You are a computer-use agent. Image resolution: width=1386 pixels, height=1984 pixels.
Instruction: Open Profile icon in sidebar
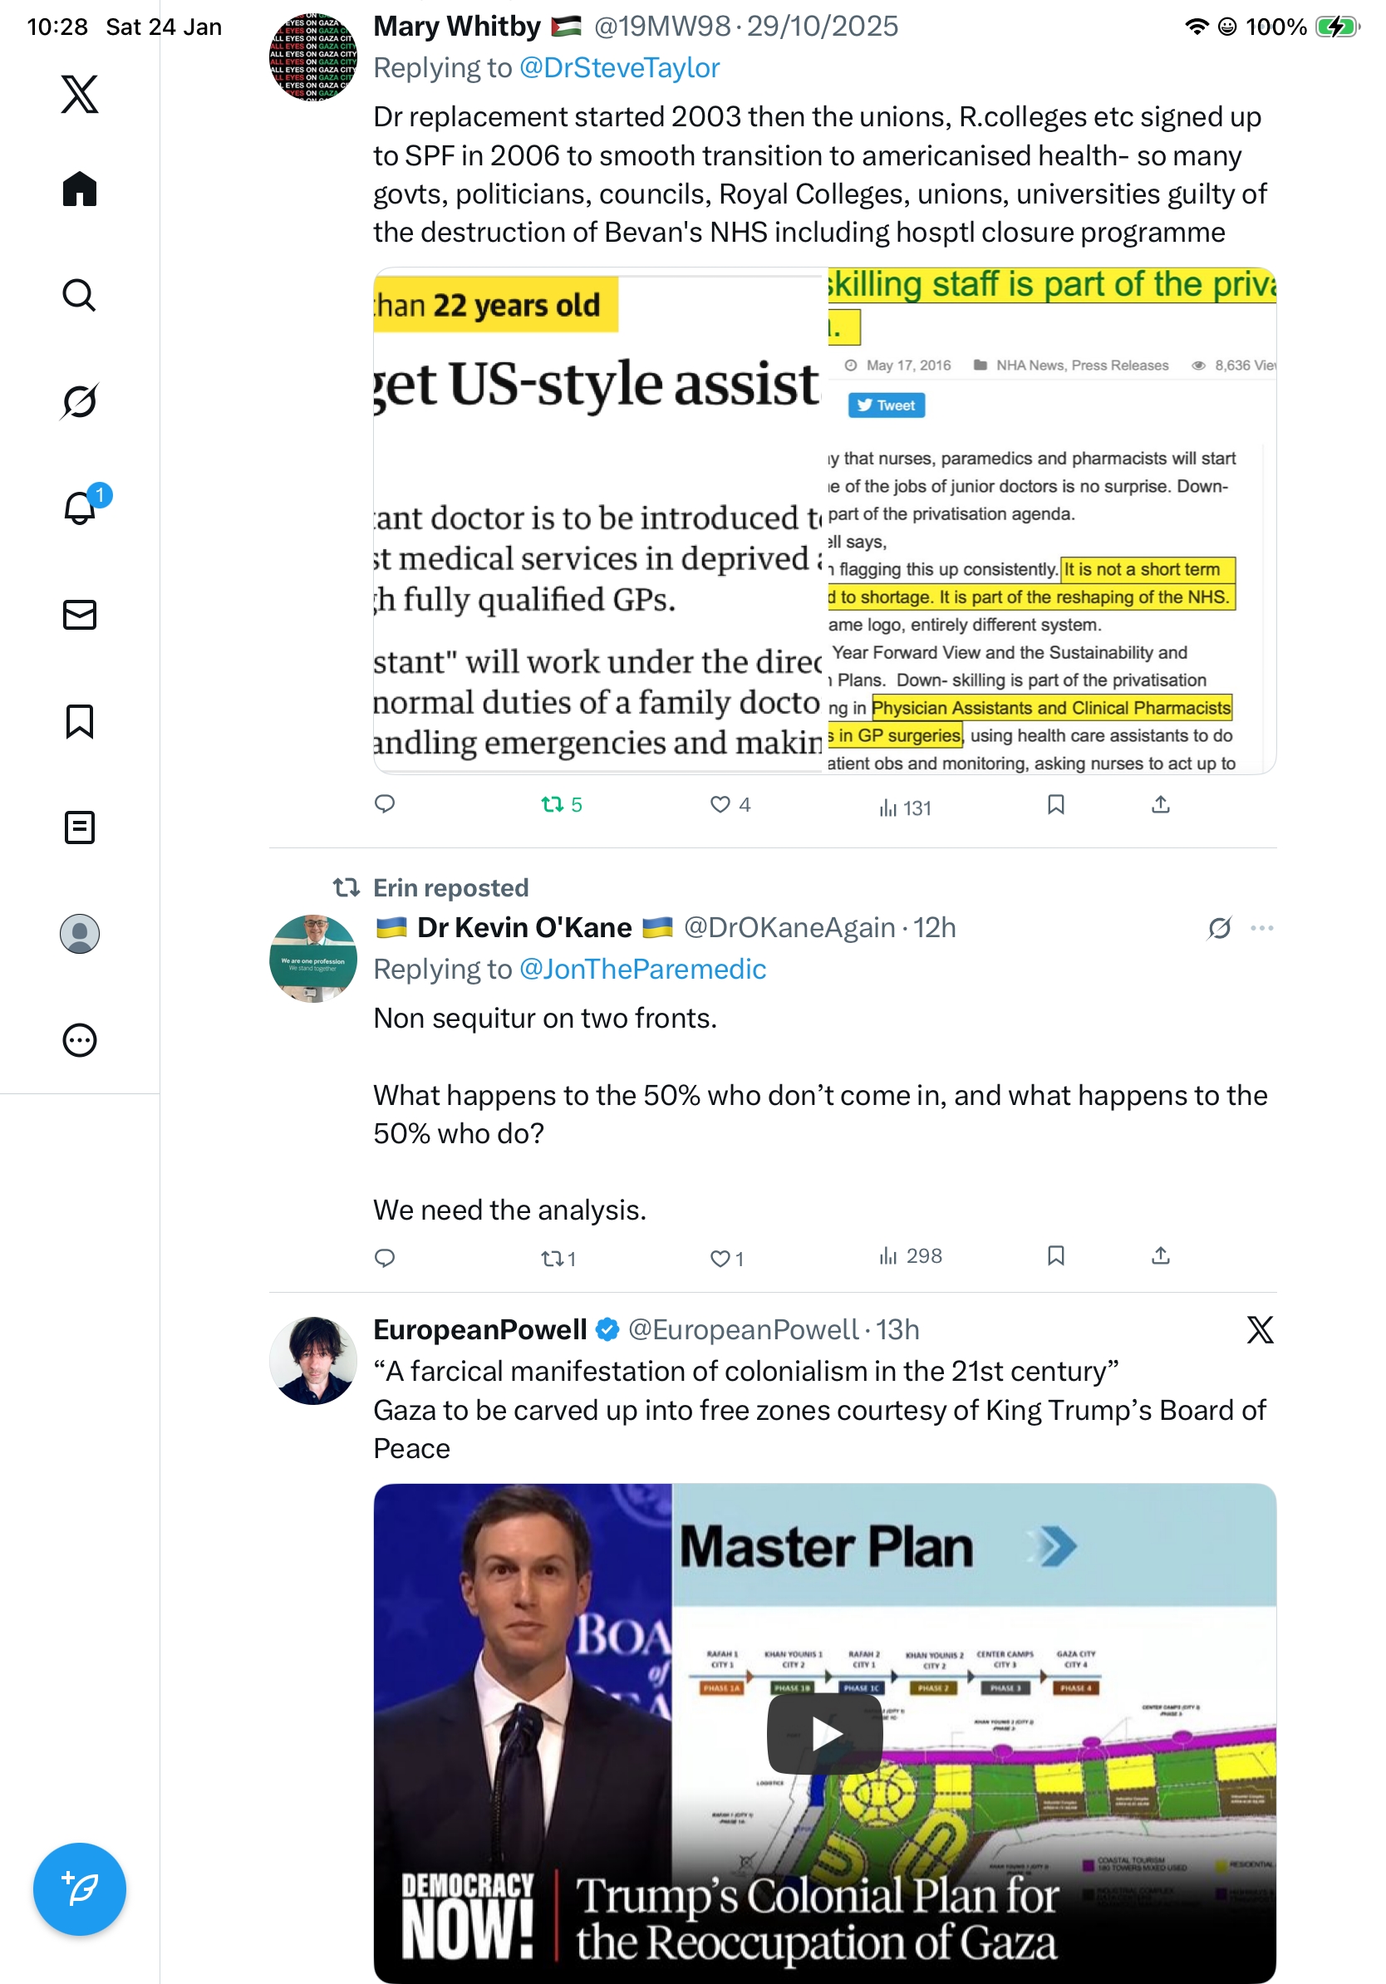click(80, 933)
